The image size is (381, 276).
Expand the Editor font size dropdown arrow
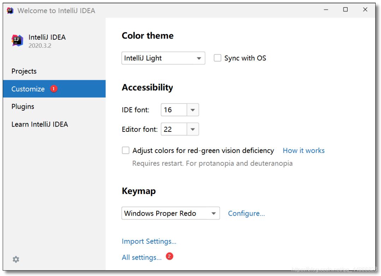[193, 129]
